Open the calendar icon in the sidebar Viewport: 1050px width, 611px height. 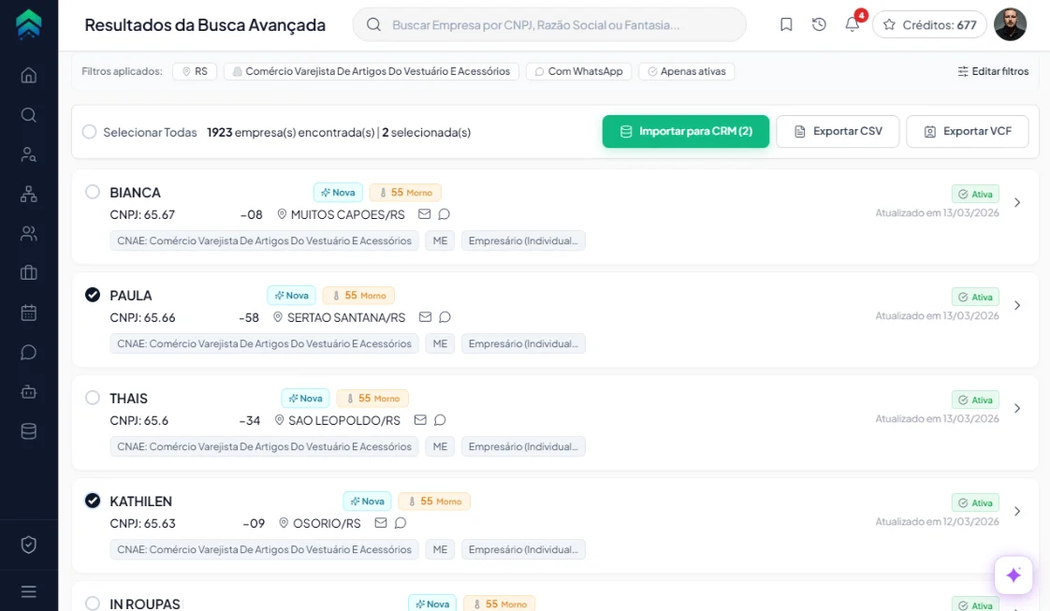point(28,312)
